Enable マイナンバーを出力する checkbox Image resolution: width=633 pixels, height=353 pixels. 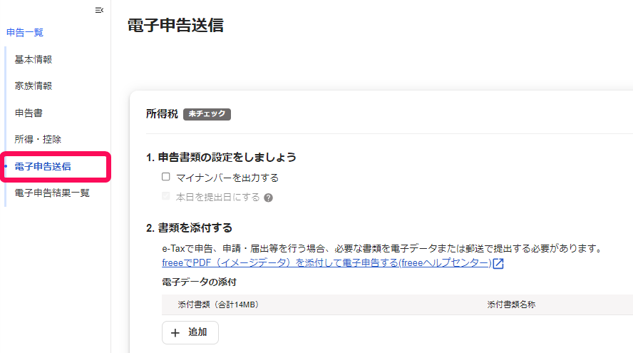166,177
